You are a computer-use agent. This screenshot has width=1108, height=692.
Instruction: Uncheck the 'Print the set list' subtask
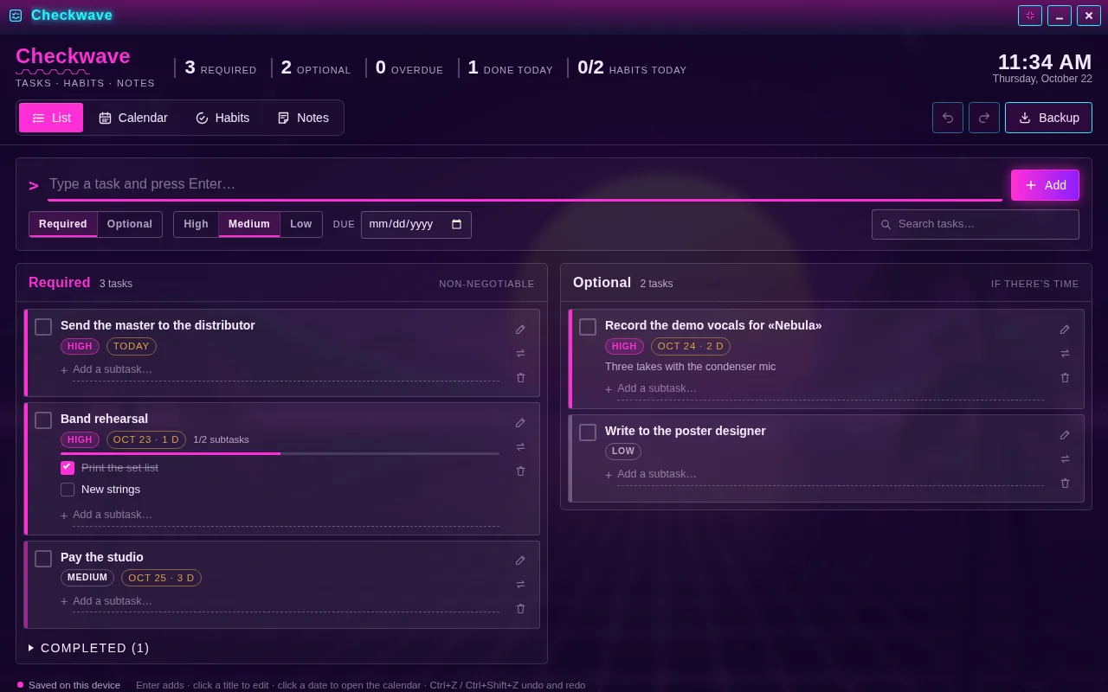(x=68, y=468)
